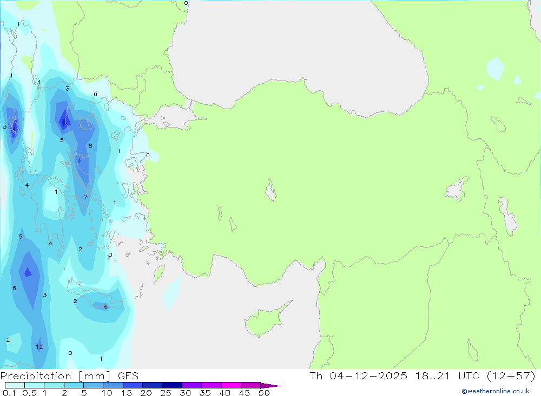This screenshot has width=541, height=396.
Task: Click the '(12+57)' forecast offset text
Action: 511,375
